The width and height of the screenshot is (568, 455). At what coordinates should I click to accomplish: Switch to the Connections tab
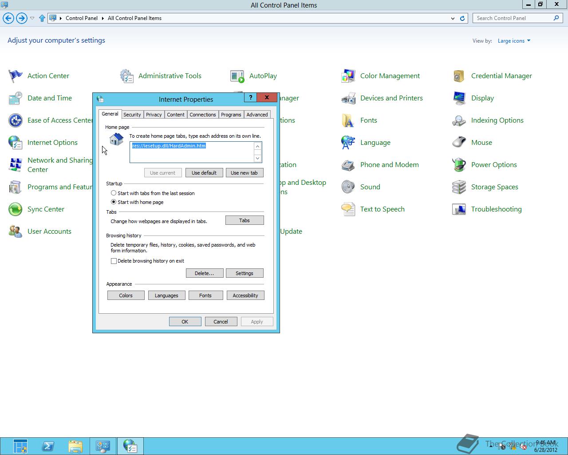click(203, 115)
